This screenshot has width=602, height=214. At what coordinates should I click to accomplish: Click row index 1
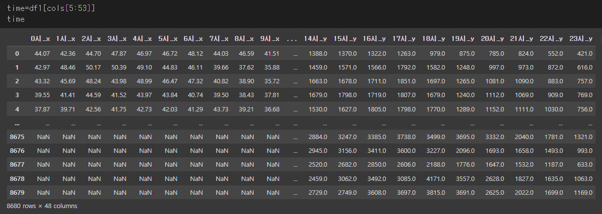pos(17,67)
